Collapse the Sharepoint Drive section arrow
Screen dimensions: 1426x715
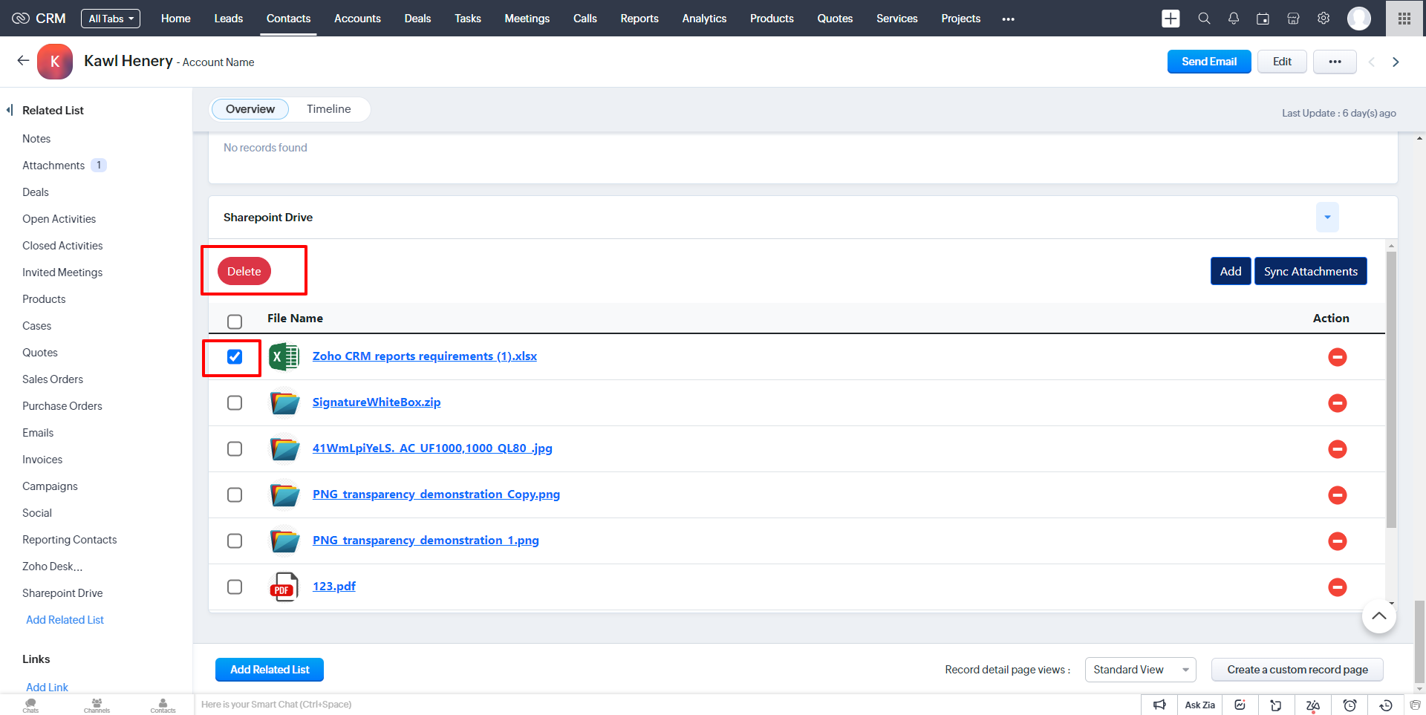(x=1327, y=218)
